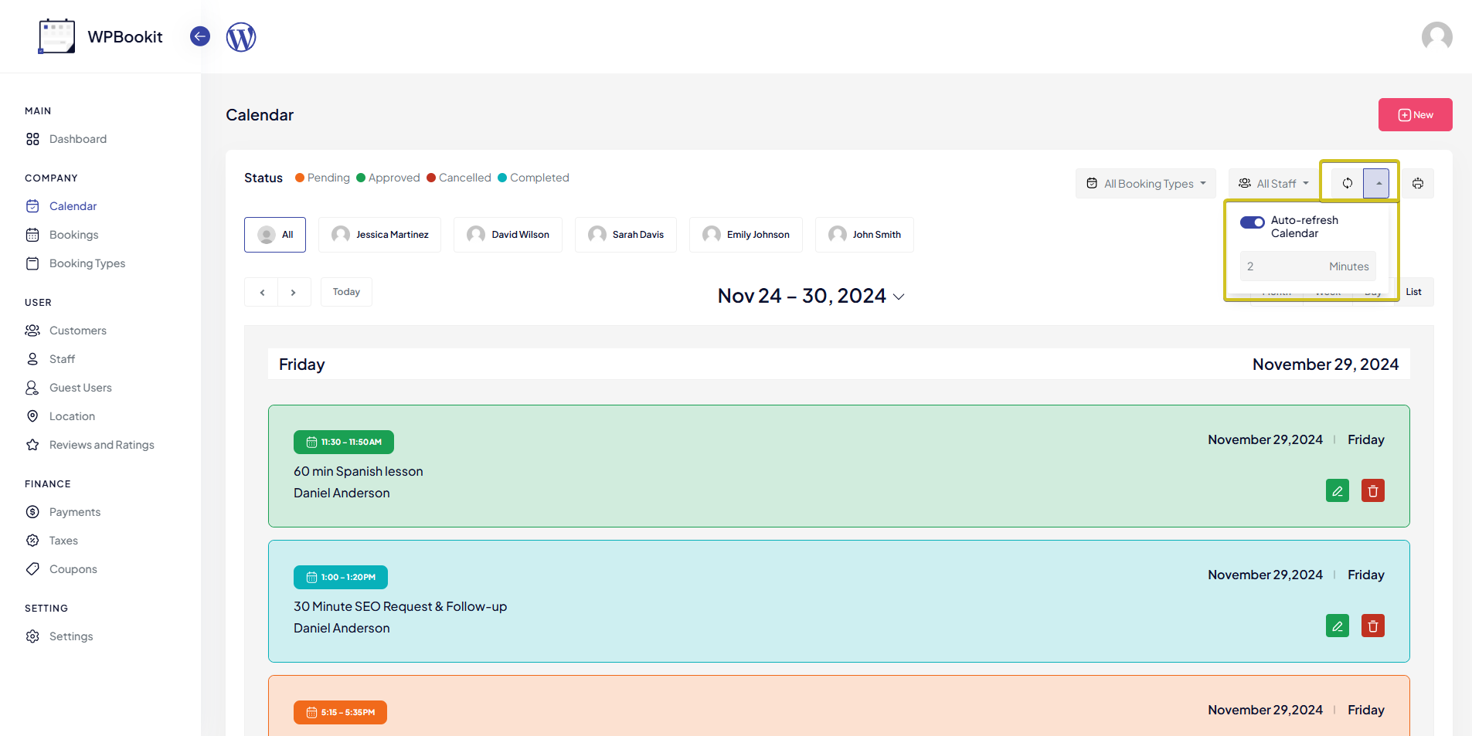Collapse sidebar with the back arrow icon
Viewport: 1472px width, 736px height.
[x=200, y=36]
